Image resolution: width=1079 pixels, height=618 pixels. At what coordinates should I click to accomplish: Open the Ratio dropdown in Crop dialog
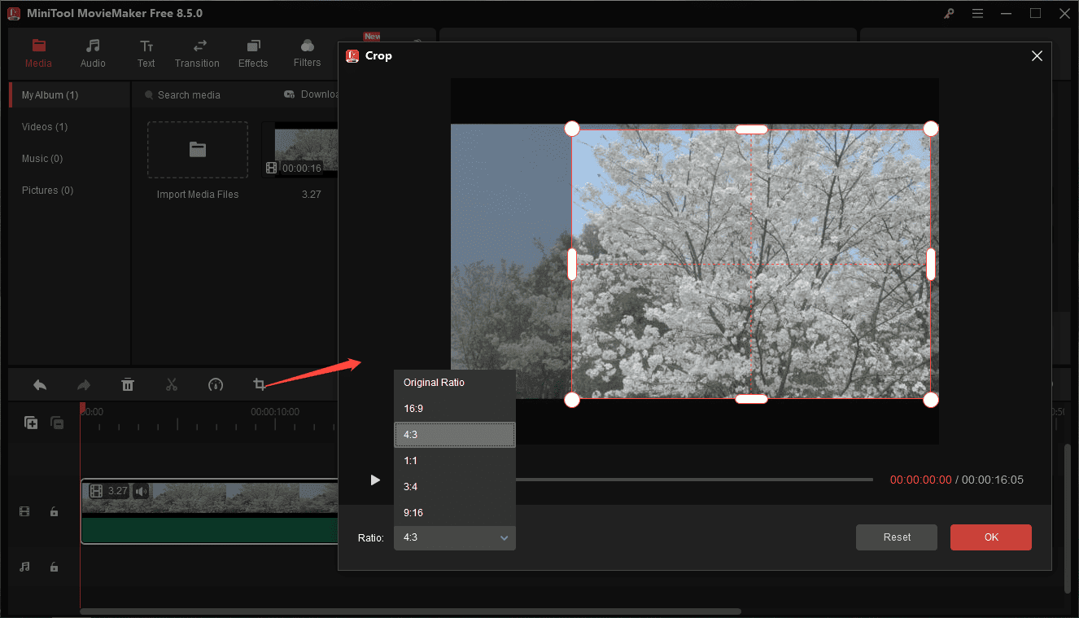pyautogui.click(x=454, y=537)
